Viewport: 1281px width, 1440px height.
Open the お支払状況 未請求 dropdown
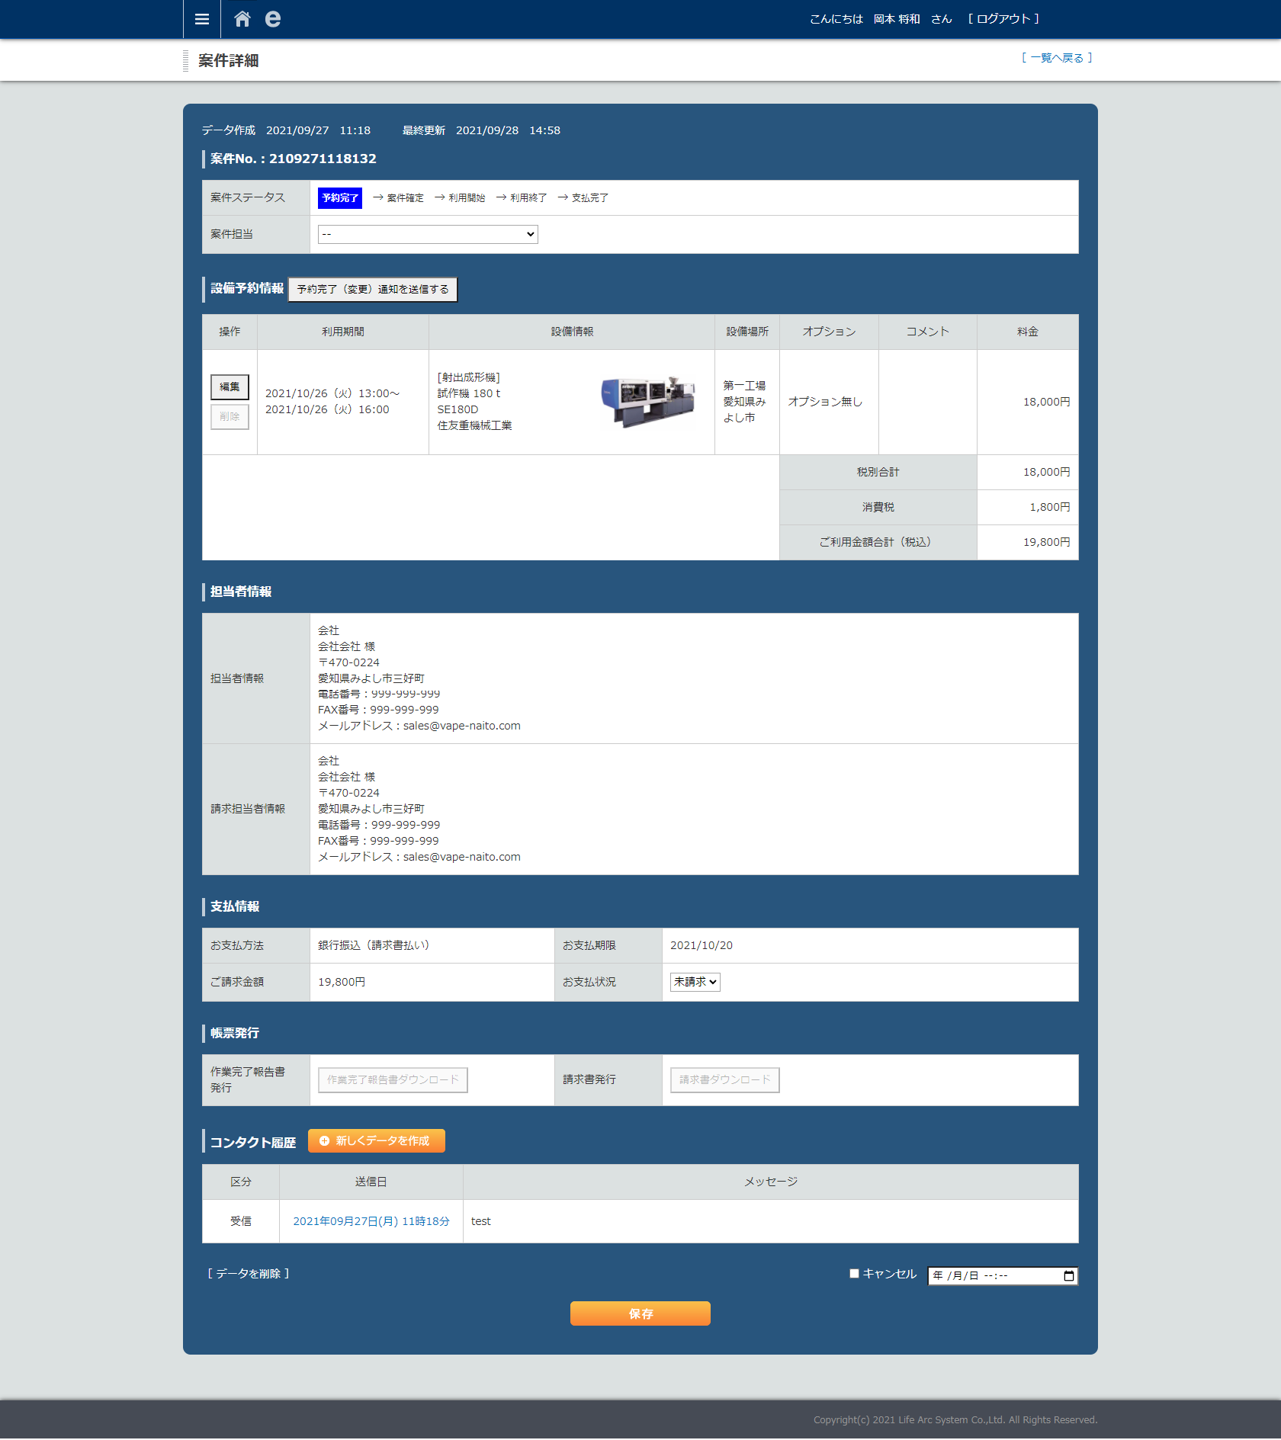[695, 982]
